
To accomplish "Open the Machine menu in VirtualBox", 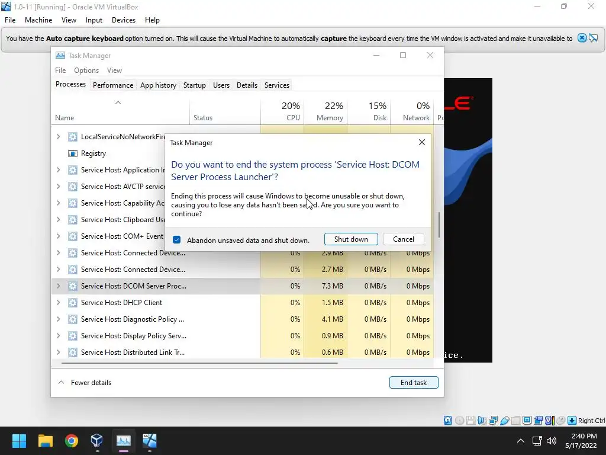I will [38, 20].
